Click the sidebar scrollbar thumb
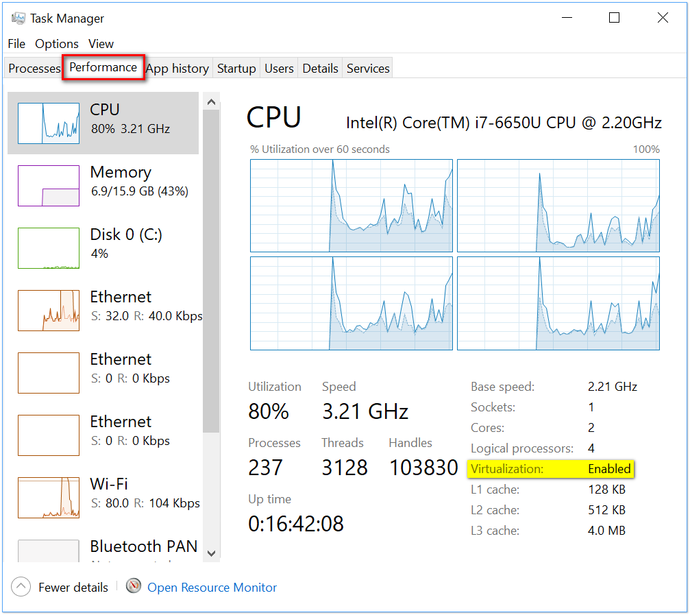 (x=211, y=271)
